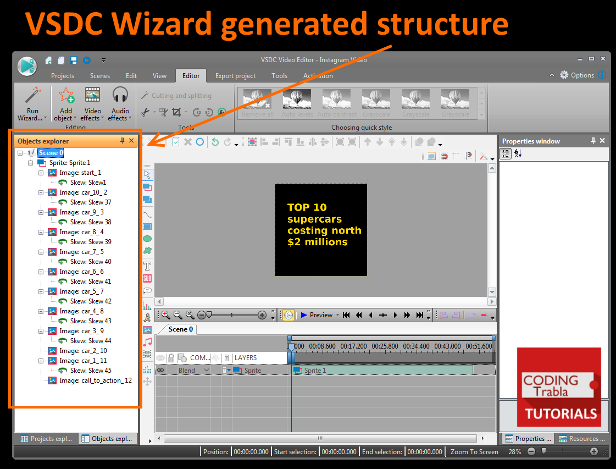This screenshot has width=616, height=469.
Task: Click the delete X icon in editor toolbar
Action: coord(188,142)
